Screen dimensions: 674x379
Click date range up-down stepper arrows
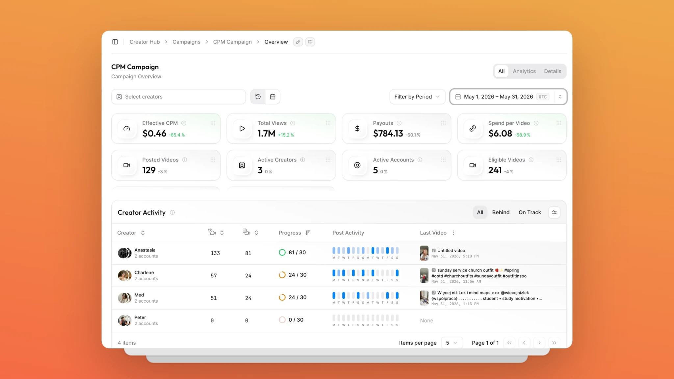tap(560, 97)
